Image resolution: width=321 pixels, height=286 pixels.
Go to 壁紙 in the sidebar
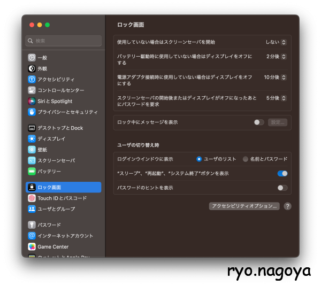(x=42, y=150)
